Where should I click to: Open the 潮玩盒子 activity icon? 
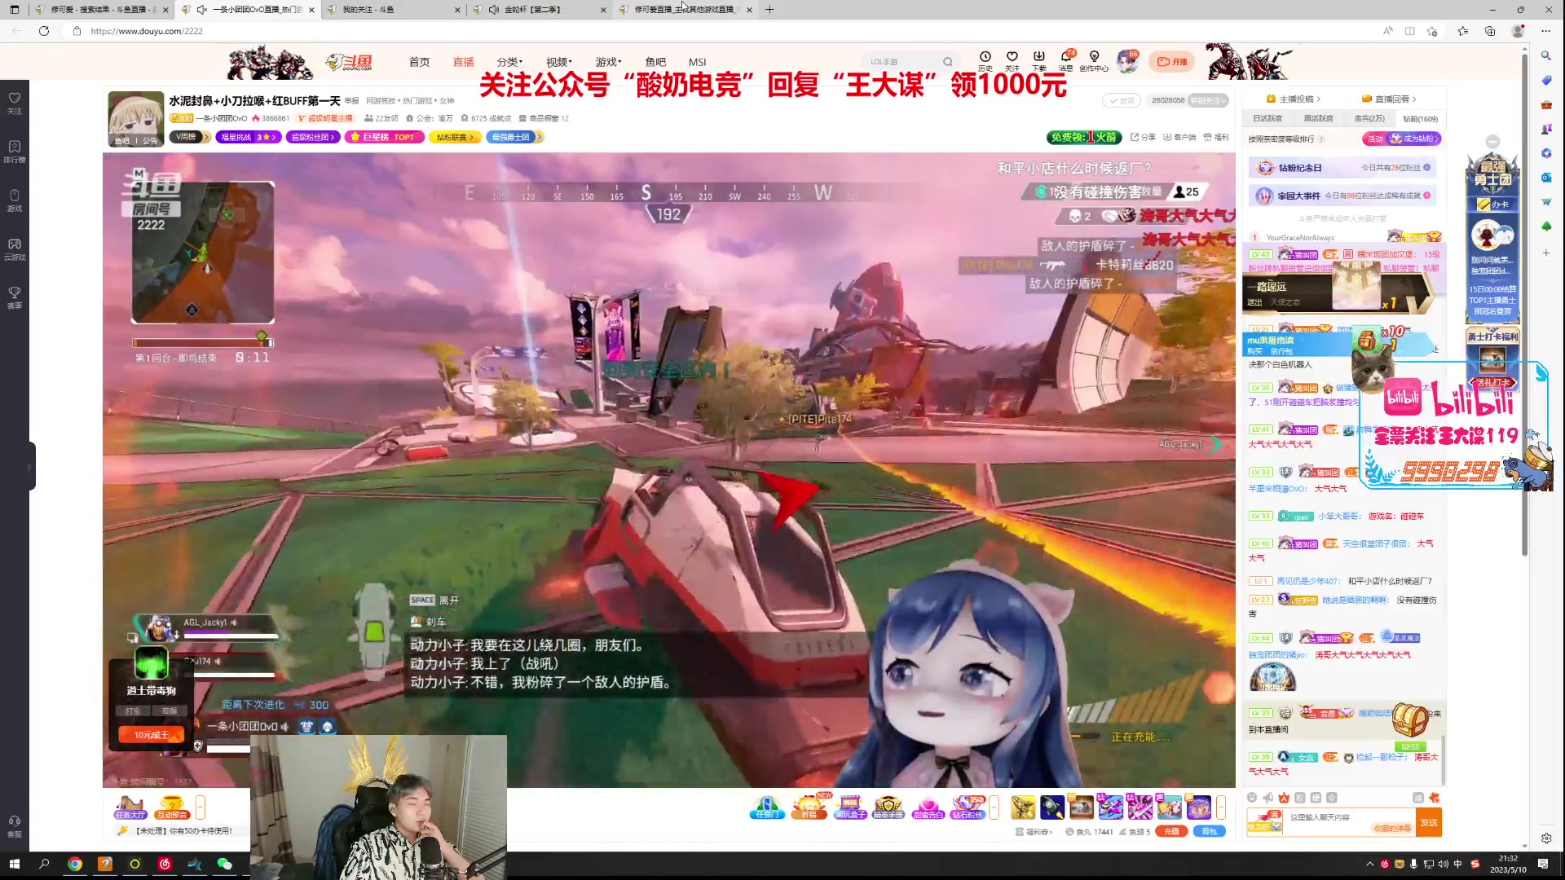(850, 807)
